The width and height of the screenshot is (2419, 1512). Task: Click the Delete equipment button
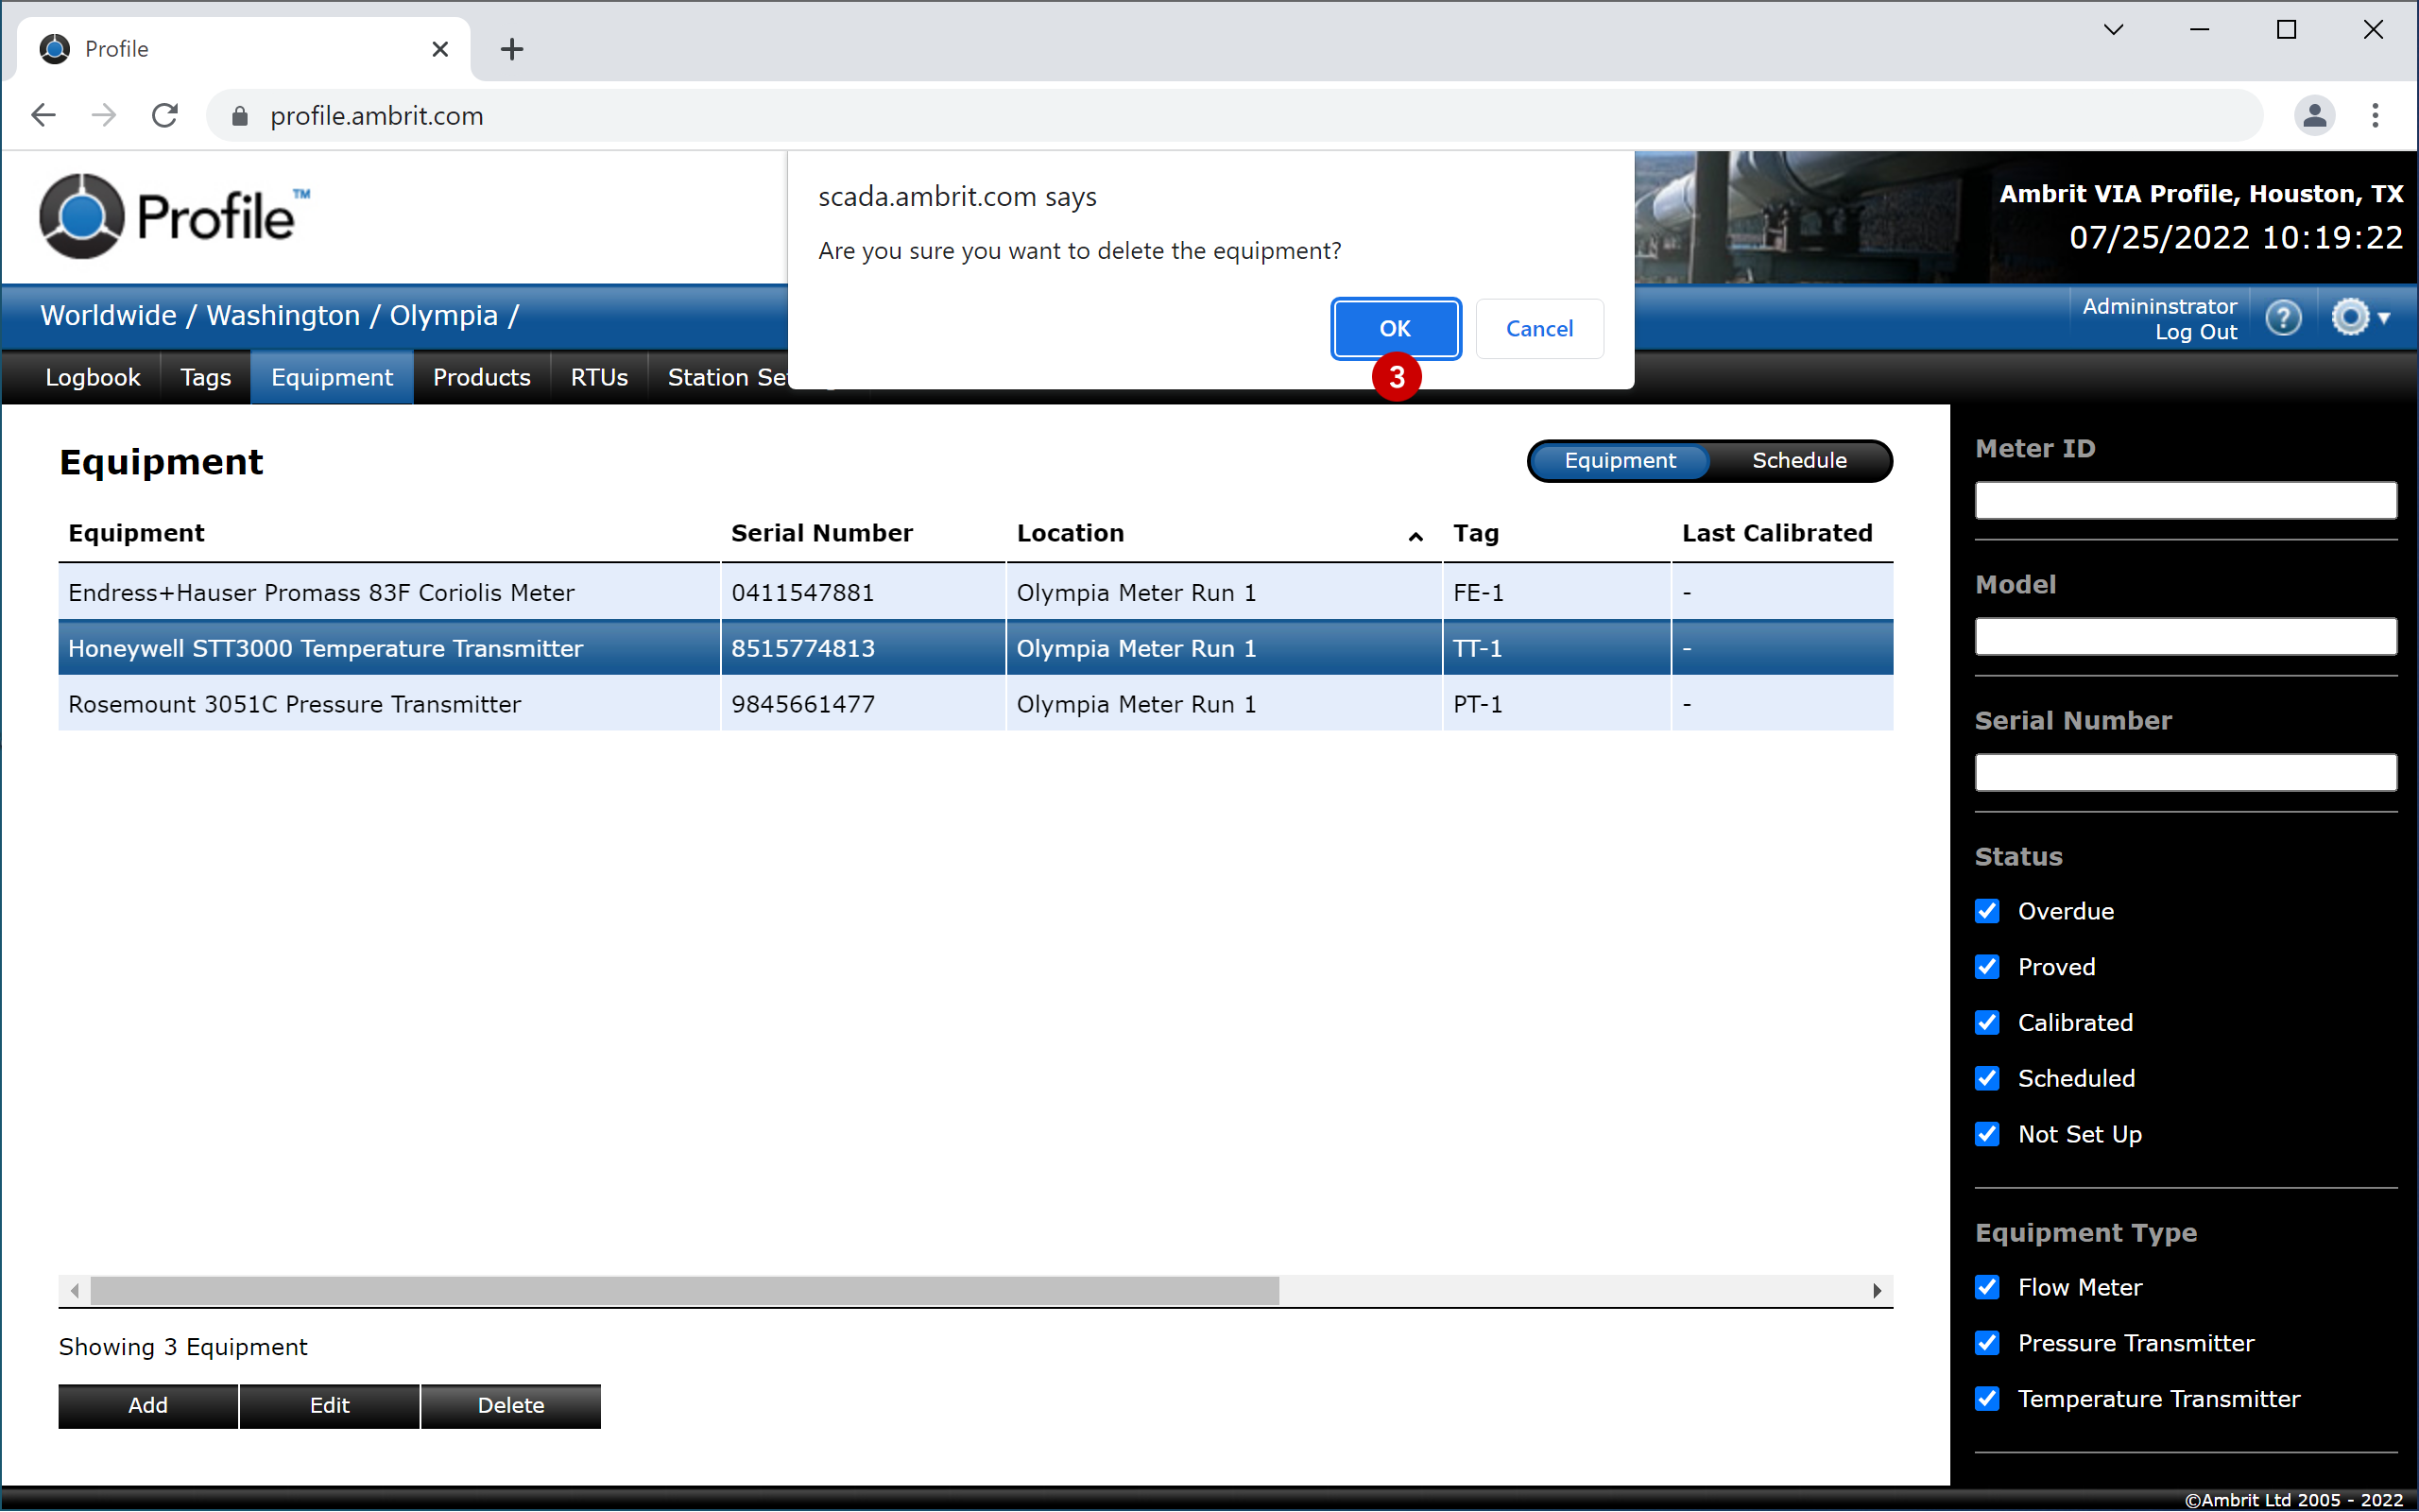pos(511,1405)
